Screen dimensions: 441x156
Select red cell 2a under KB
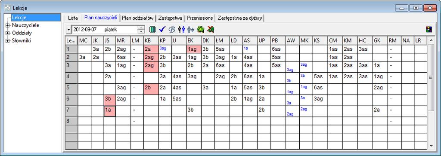point(151,49)
